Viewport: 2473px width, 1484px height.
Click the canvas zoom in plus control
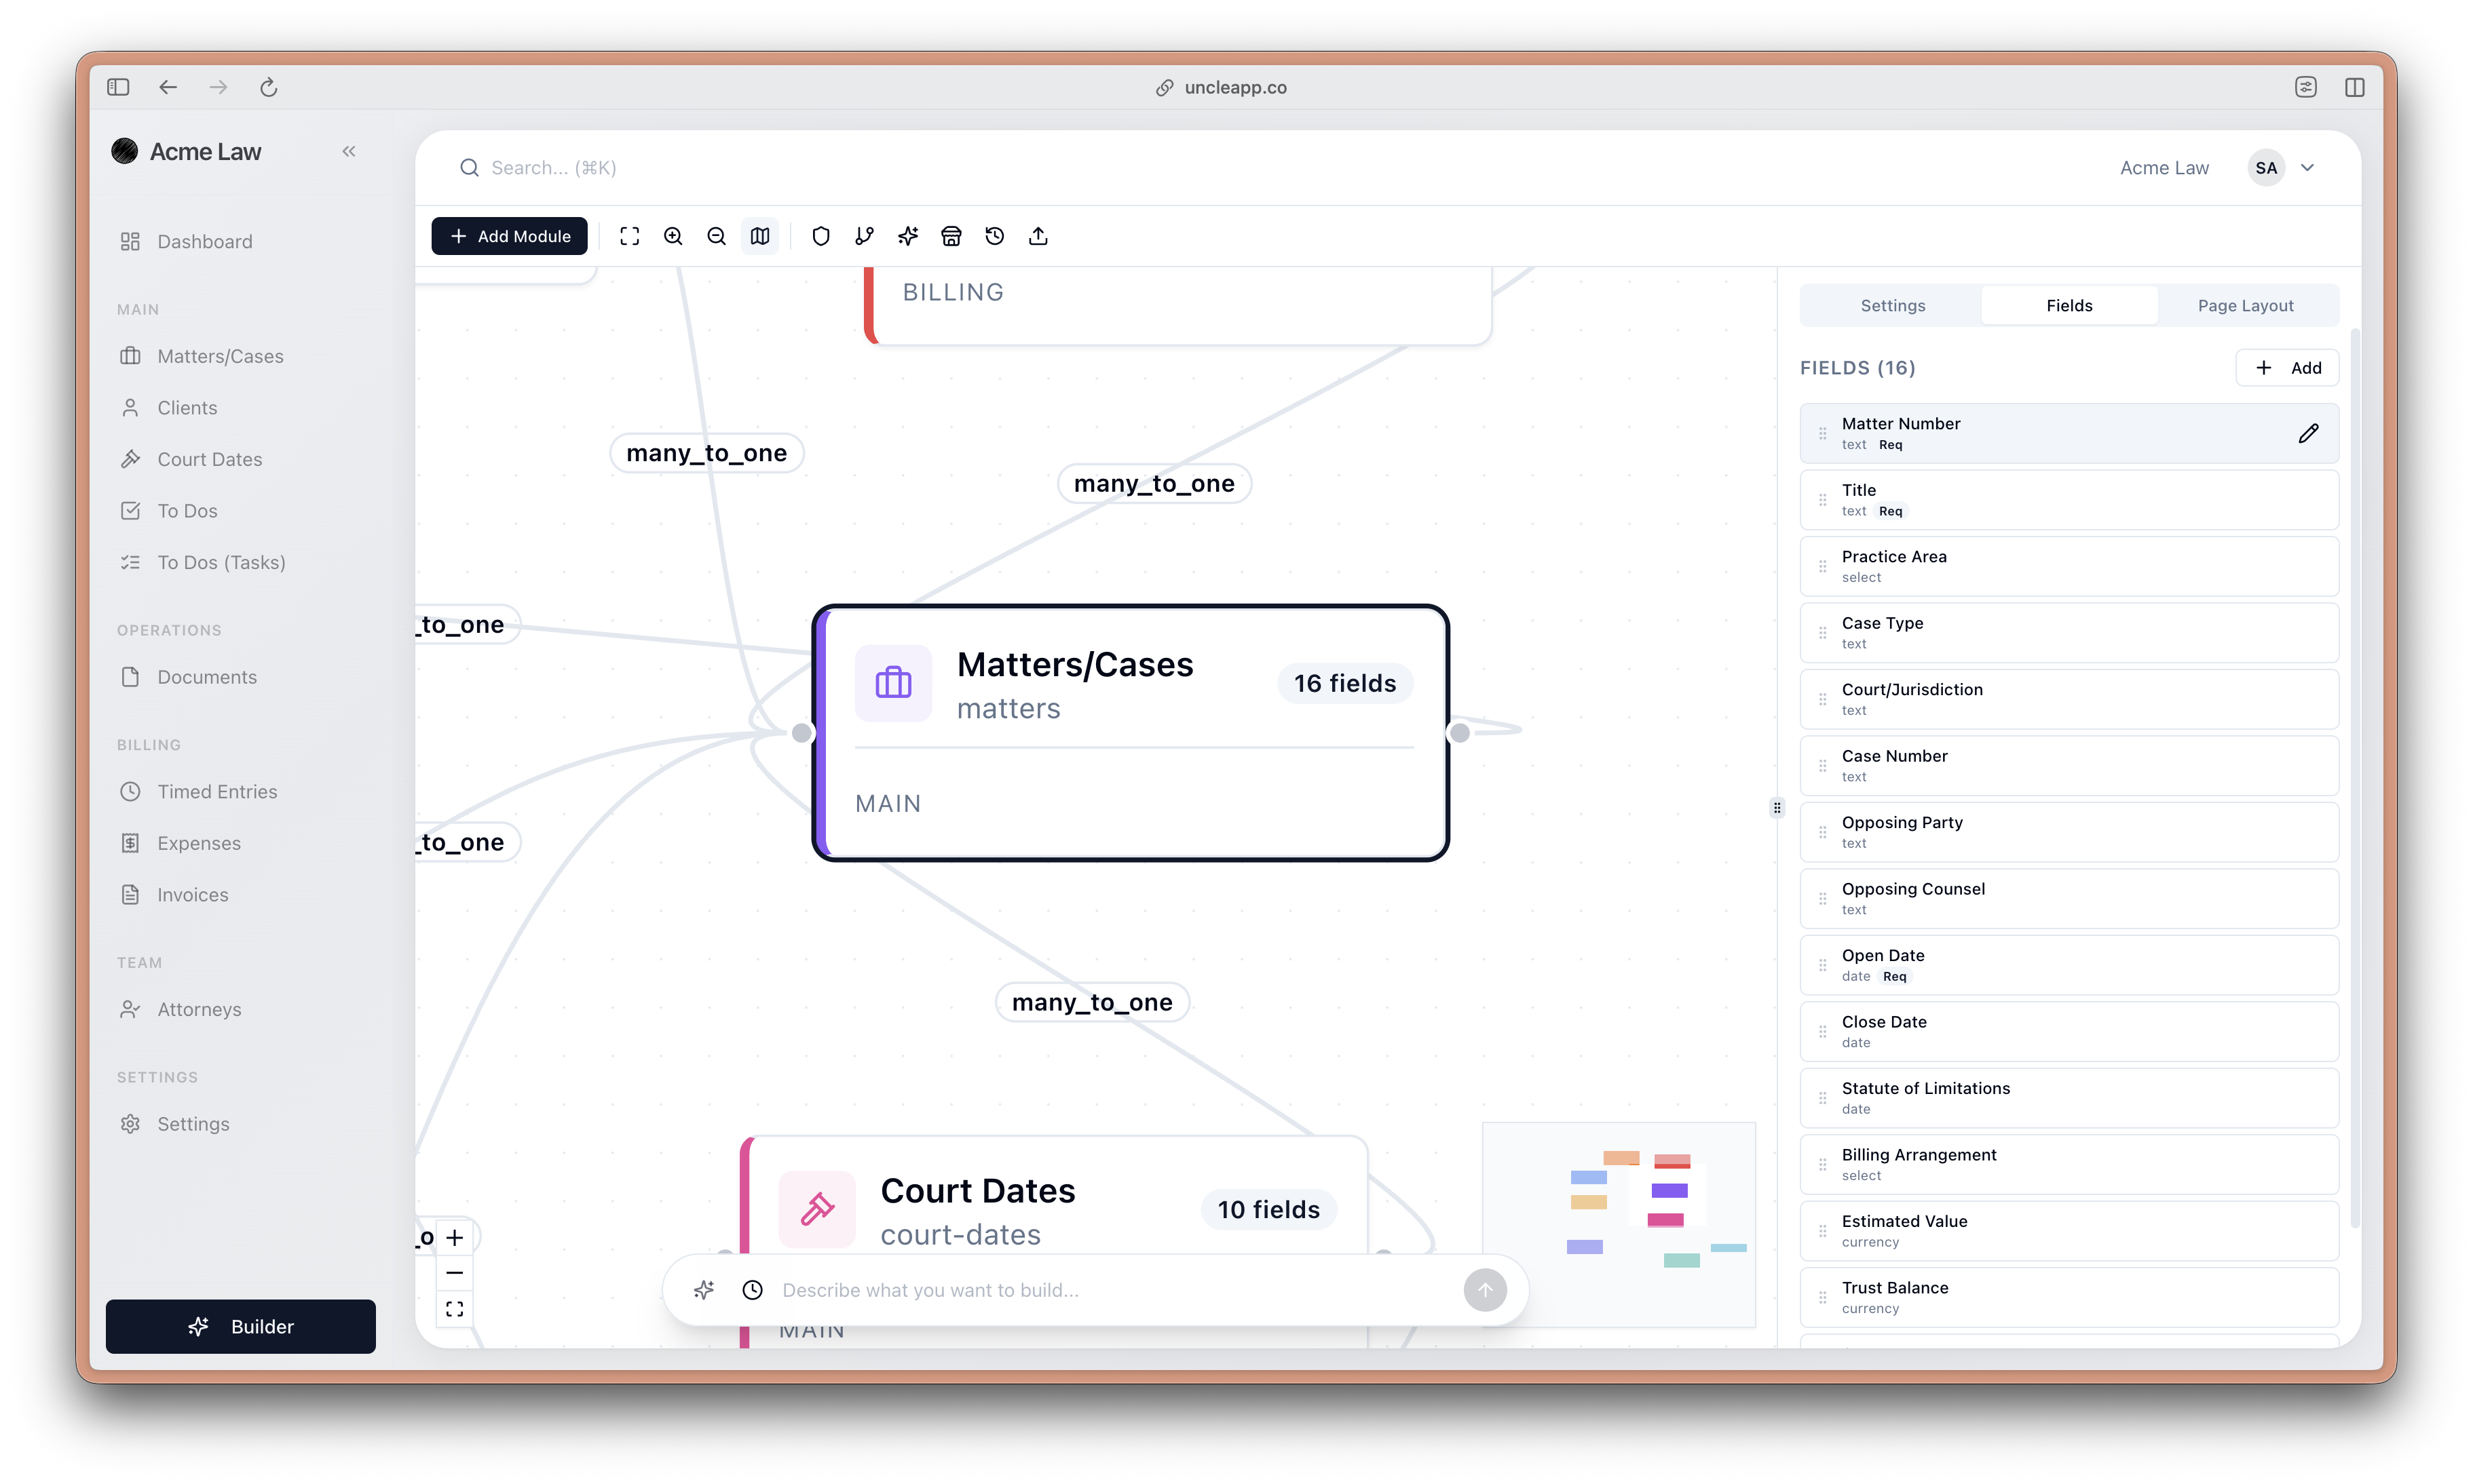[x=455, y=1237]
